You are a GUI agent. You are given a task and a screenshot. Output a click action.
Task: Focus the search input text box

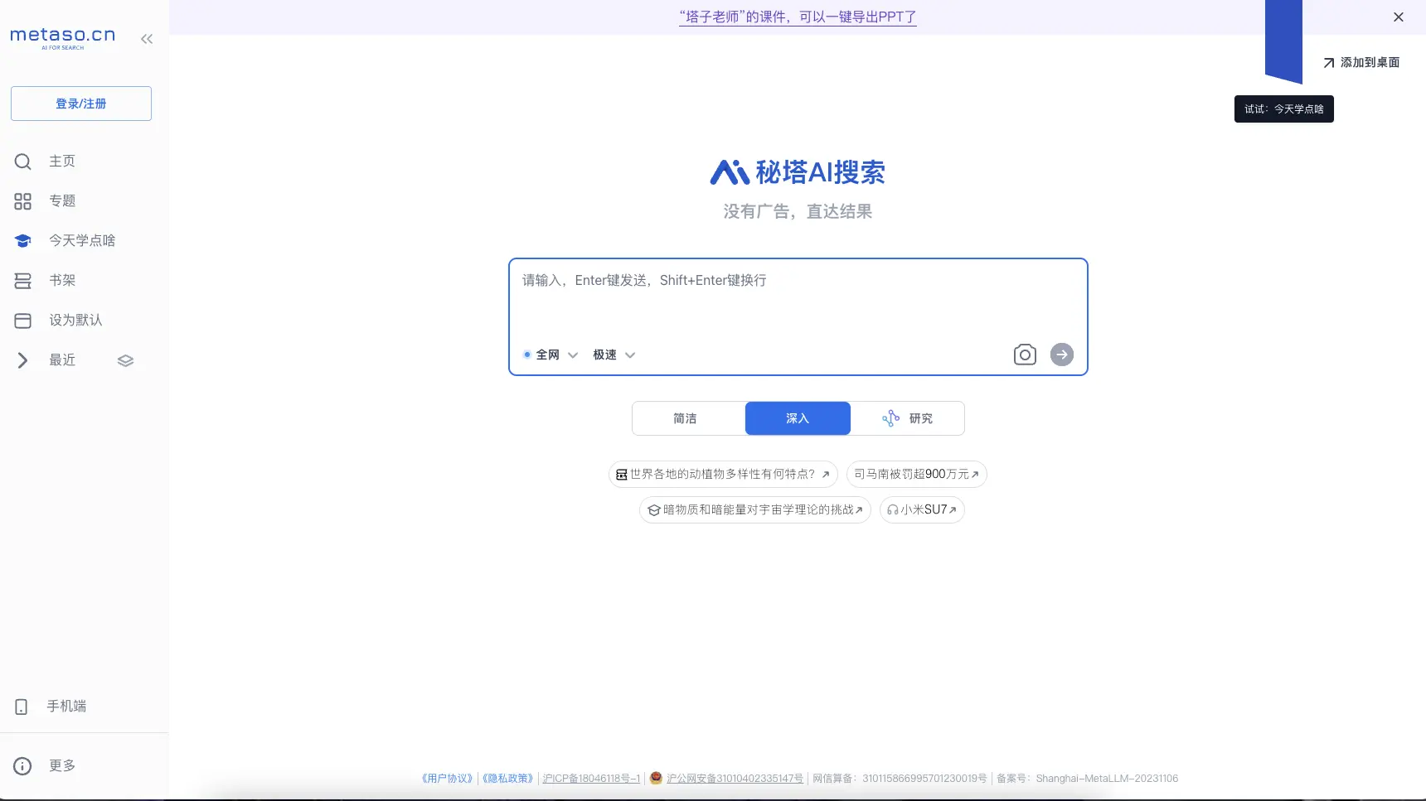[798, 298]
